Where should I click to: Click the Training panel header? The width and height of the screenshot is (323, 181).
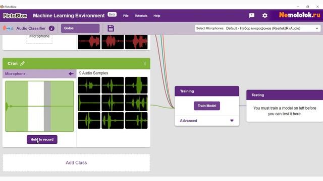coord(207,91)
